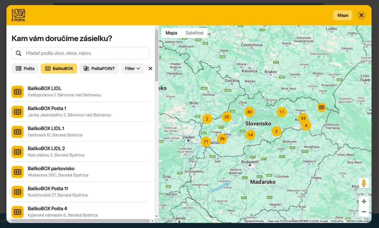Select the BalíkoBOX LIDL 2 row icon
This screenshot has width=379, height=228.
click(x=17, y=152)
